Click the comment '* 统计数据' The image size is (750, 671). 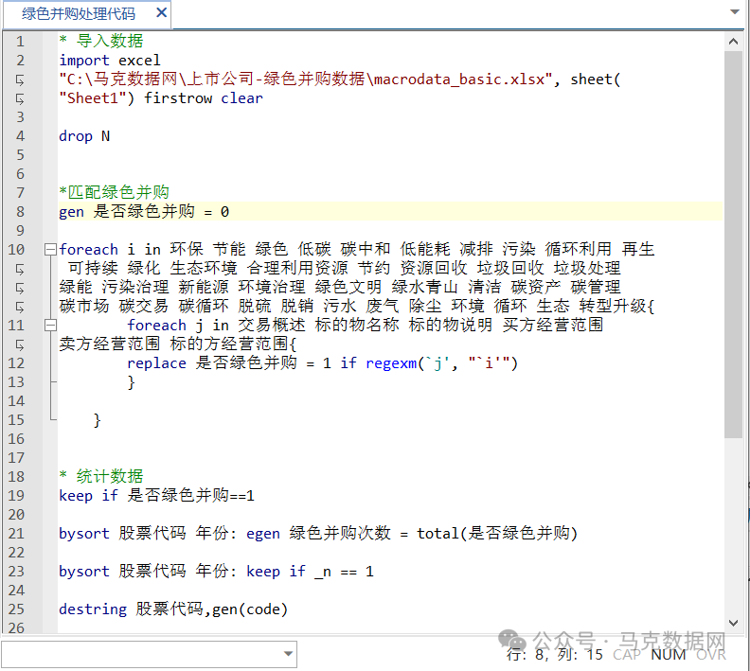point(101,476)
